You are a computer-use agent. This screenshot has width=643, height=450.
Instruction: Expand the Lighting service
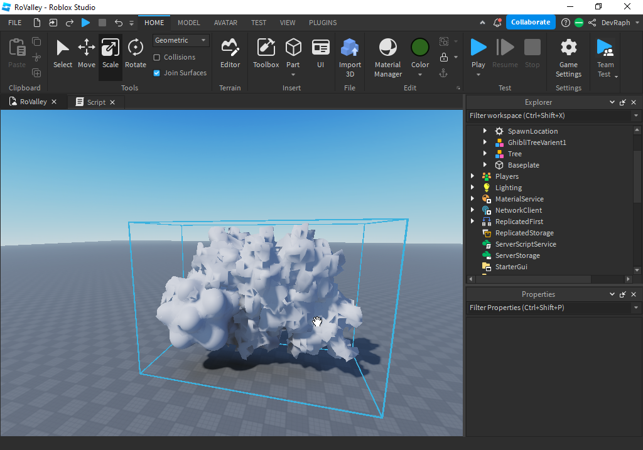point(472,187)
